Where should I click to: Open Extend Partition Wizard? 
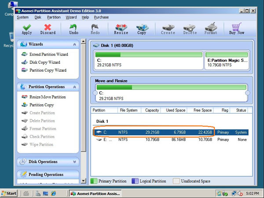48,55
